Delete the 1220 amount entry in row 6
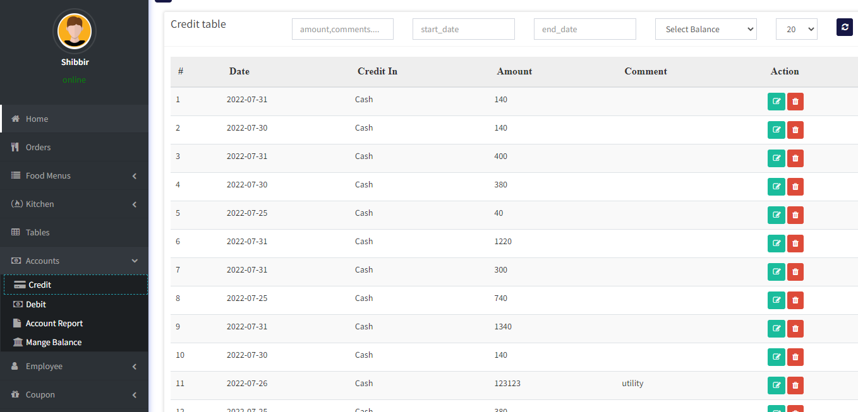The height and width of the screenshot is (412, 858). [x=795, y=244]
